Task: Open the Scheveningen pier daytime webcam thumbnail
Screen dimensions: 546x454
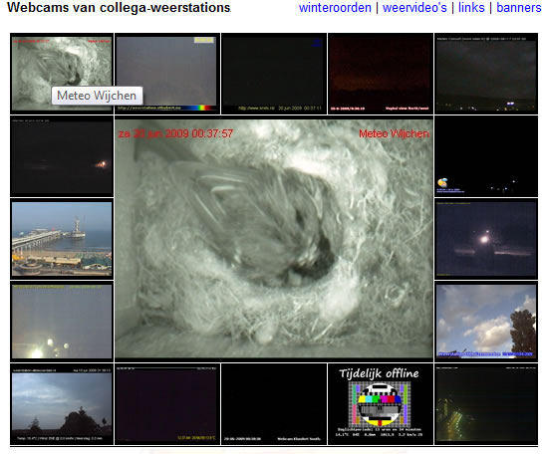Action: (62, 239)
